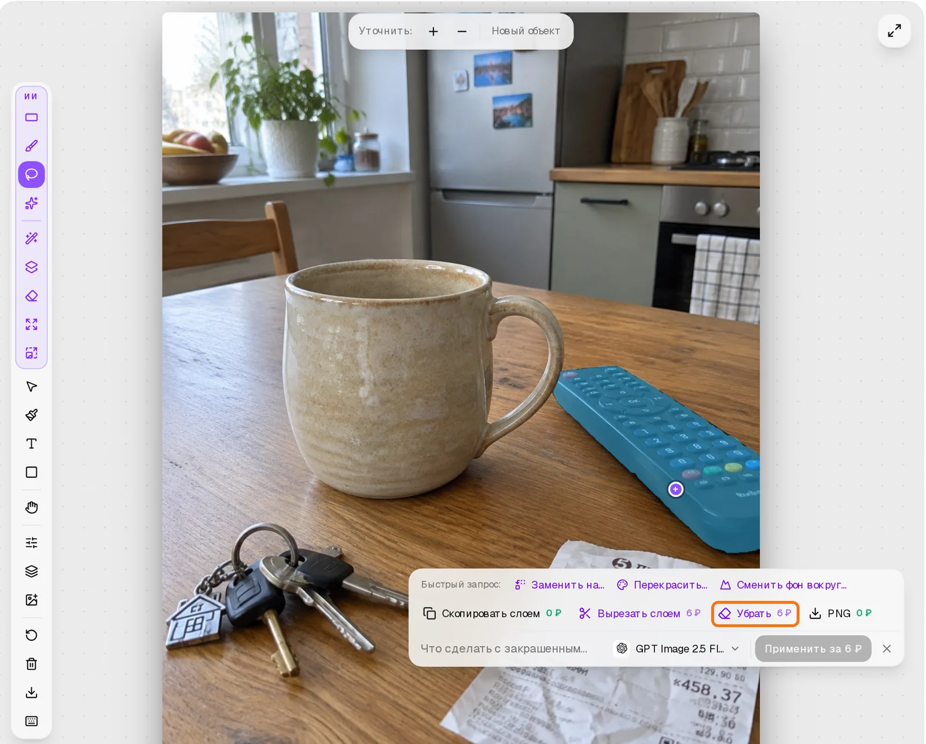Screen dimensions: 926x744
Task: Download selection as PNG
Action: 840,613
